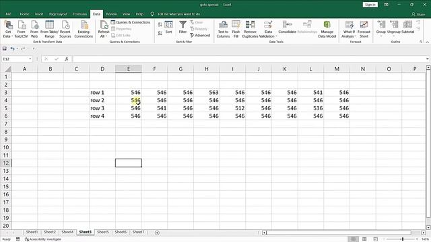The image size is (431, 242).
Task: Switch to the Insert tab
Action: [39, 14]
